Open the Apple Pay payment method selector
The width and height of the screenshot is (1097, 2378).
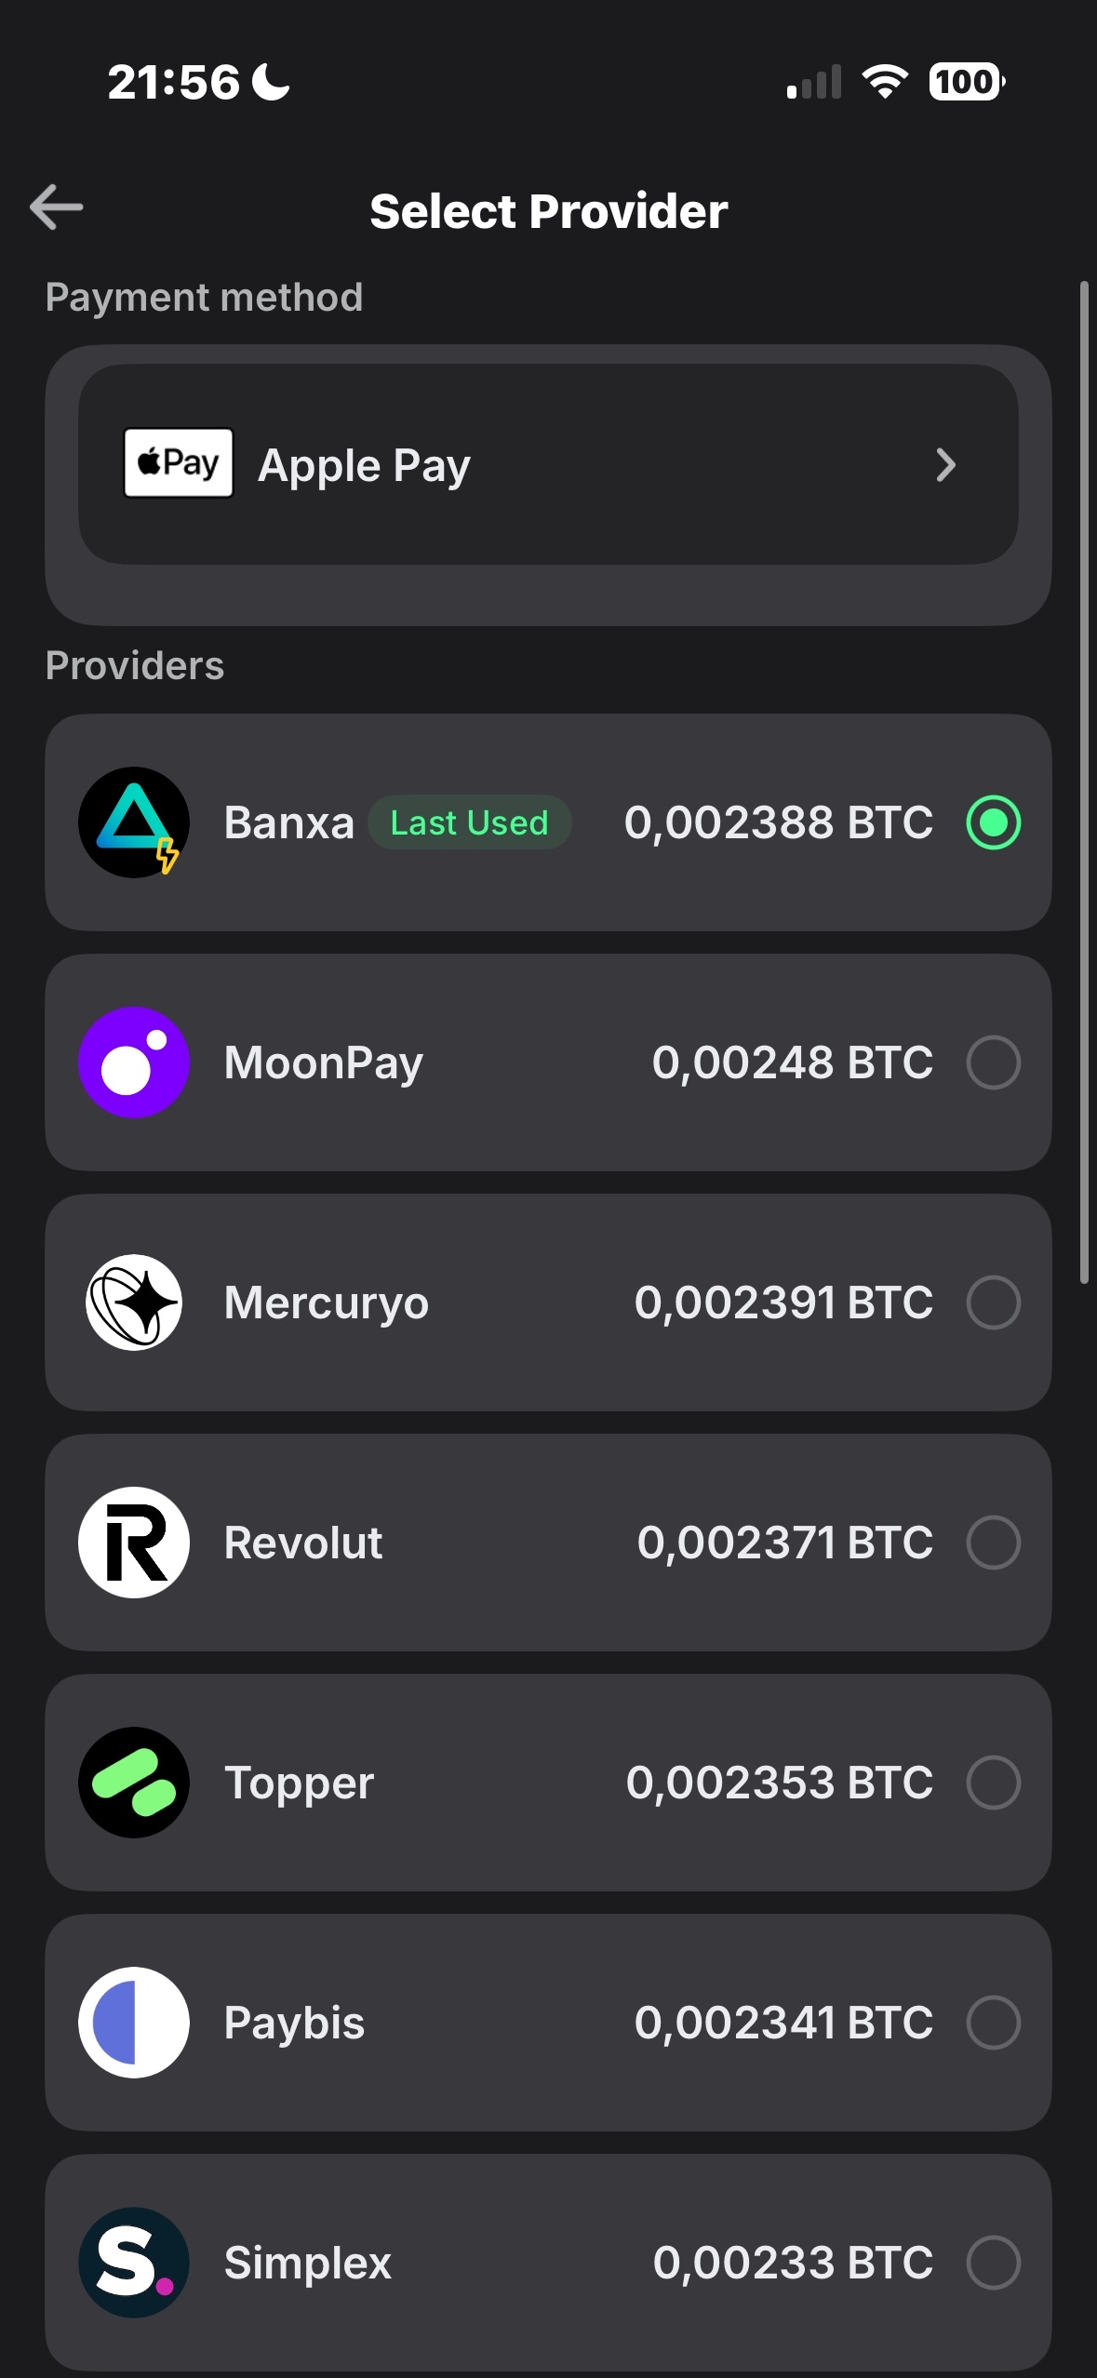click(548, 464)
